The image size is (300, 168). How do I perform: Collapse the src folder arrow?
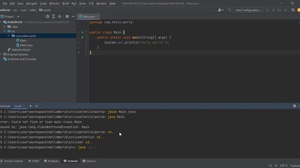pyautogui.click(x=4, y=31)
